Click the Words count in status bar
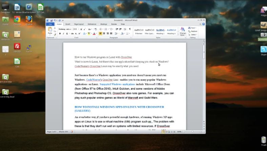This screenshot has width=267, height=151. (x=63, y=132)
